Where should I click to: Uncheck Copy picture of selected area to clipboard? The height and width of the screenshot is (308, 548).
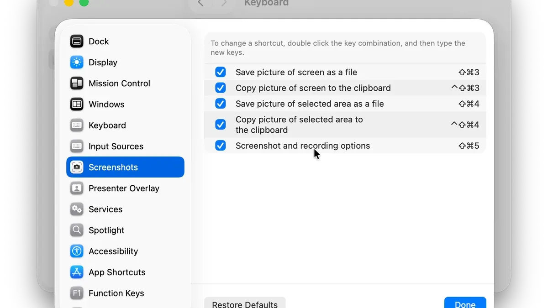221,125
